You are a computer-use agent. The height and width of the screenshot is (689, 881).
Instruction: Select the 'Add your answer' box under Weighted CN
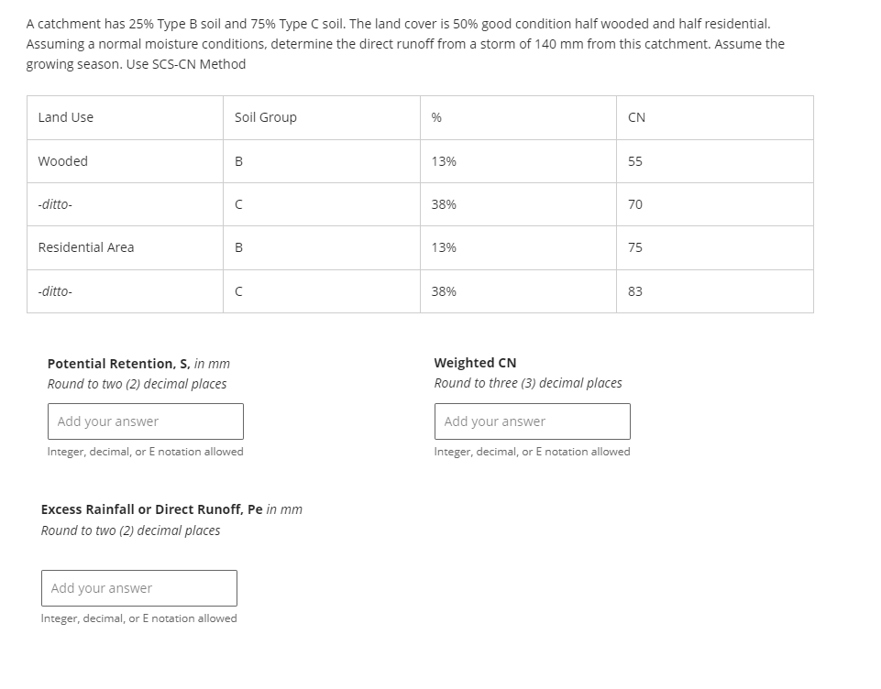tap(532, 421)
